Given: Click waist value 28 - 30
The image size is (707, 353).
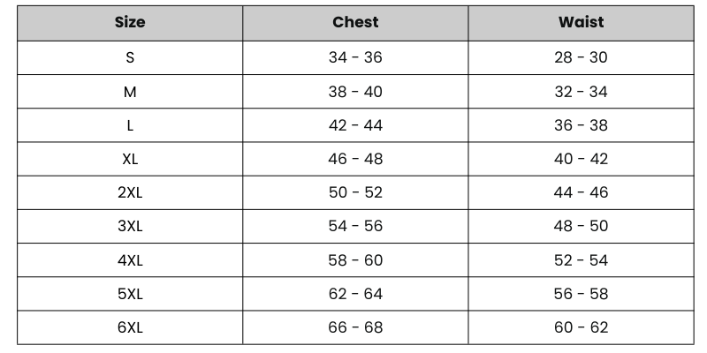Looking at the screenshot, I should 581,57.
